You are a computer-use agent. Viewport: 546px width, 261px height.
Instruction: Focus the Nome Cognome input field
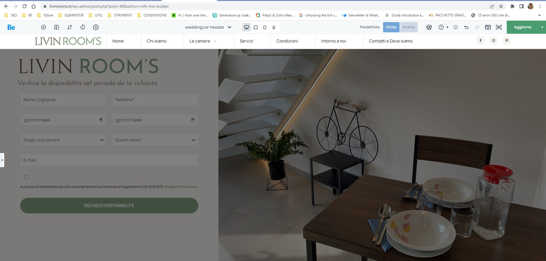coord(63,100)
